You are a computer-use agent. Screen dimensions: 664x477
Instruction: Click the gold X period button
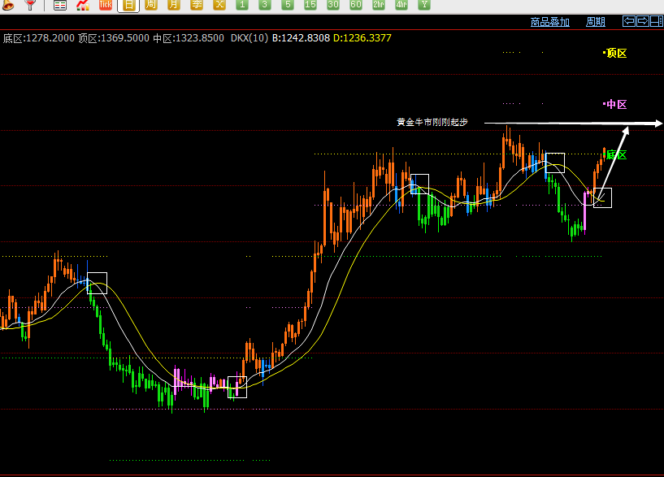219,5
